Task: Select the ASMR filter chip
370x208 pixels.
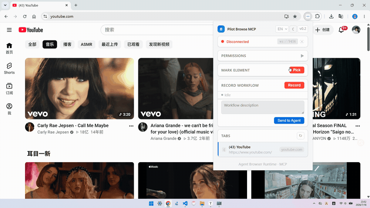Action: (86, 44)
